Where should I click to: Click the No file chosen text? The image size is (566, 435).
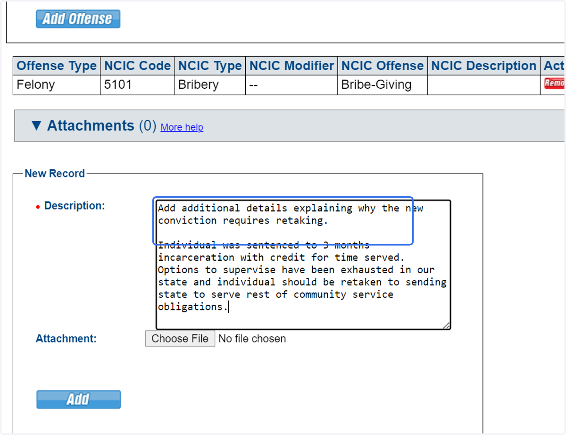(252, 339)
